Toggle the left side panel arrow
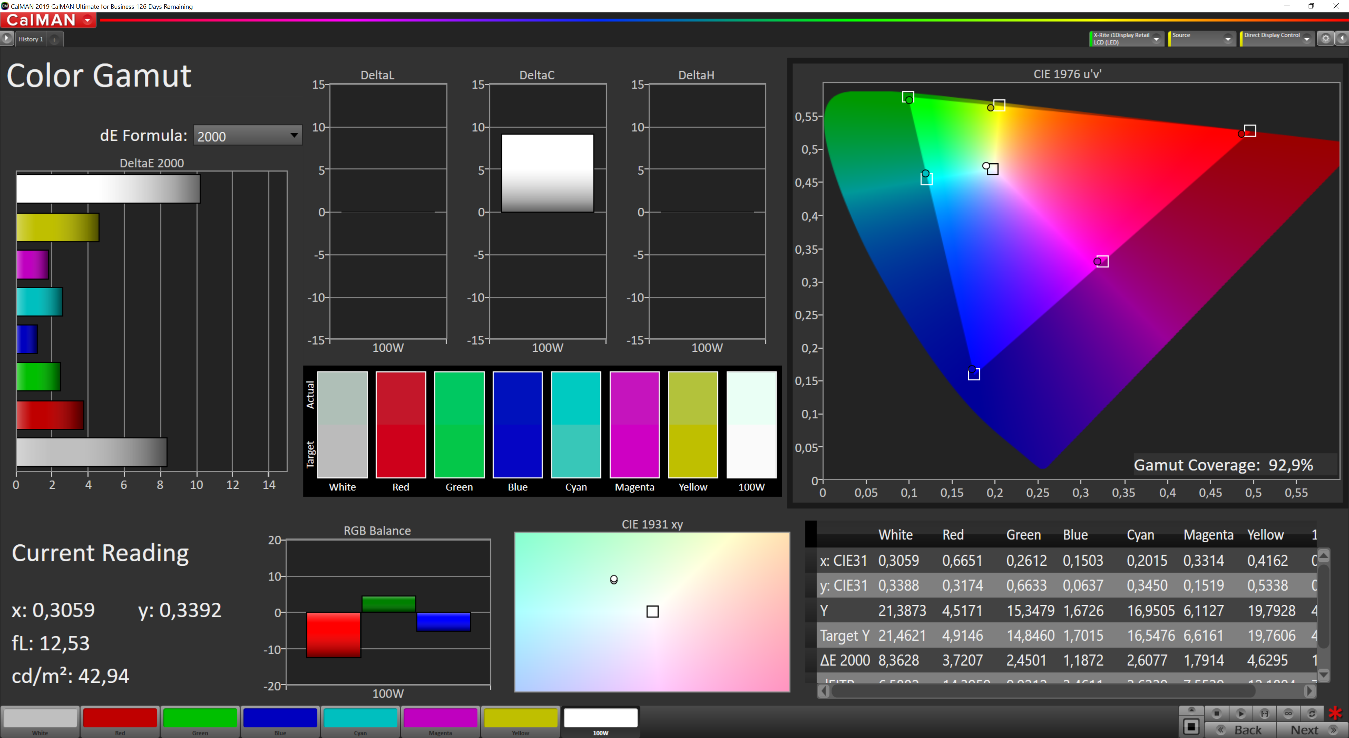The image size is (1349, 738). click(x=6, y=38)
